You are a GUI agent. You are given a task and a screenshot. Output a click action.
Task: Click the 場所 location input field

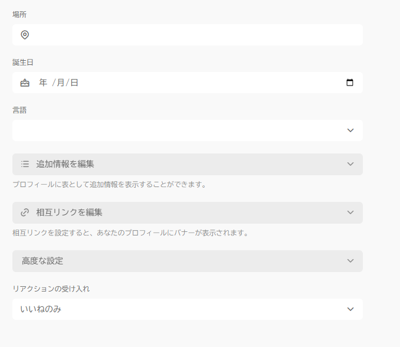tap(195, 35)
